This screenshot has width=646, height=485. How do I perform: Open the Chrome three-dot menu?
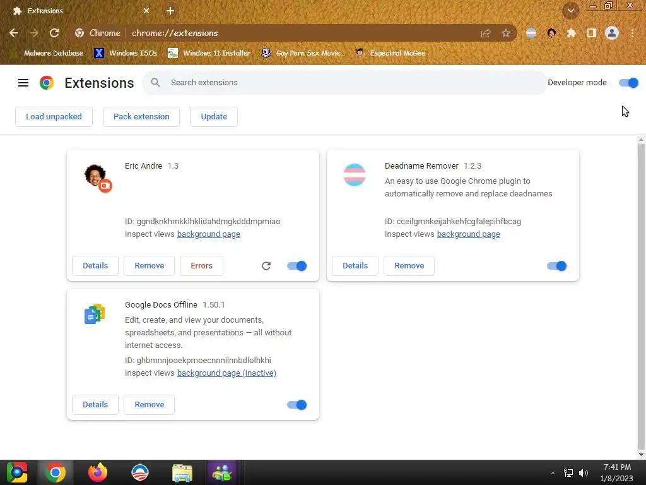(632, 33)
